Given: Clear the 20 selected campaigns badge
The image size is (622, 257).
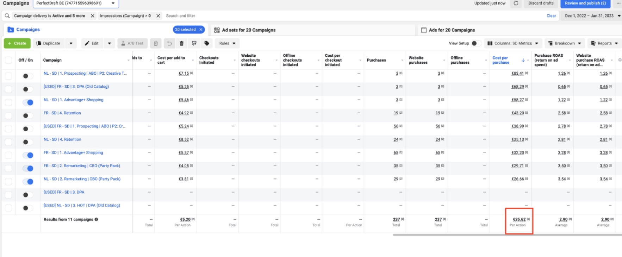Looking at the screenshot, I should pos(201,30).
